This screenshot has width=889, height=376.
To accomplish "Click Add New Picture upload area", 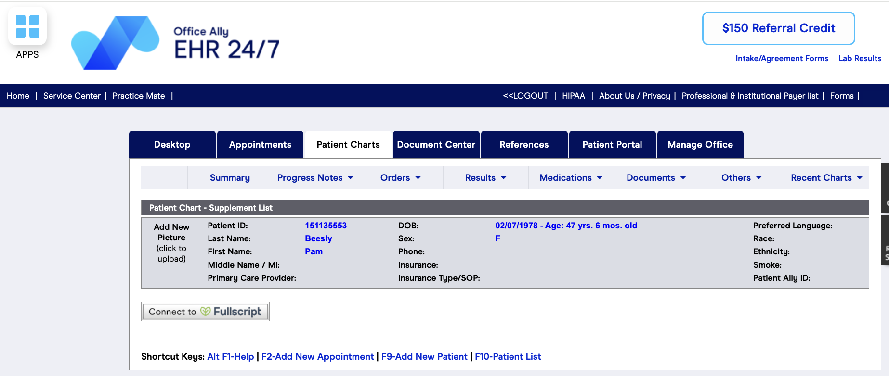I will coord(171,243).
